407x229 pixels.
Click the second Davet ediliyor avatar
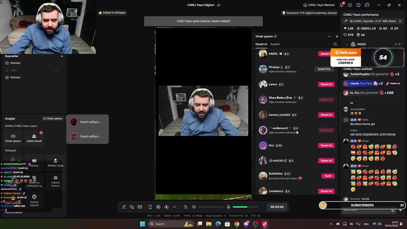tap(74, 136)
